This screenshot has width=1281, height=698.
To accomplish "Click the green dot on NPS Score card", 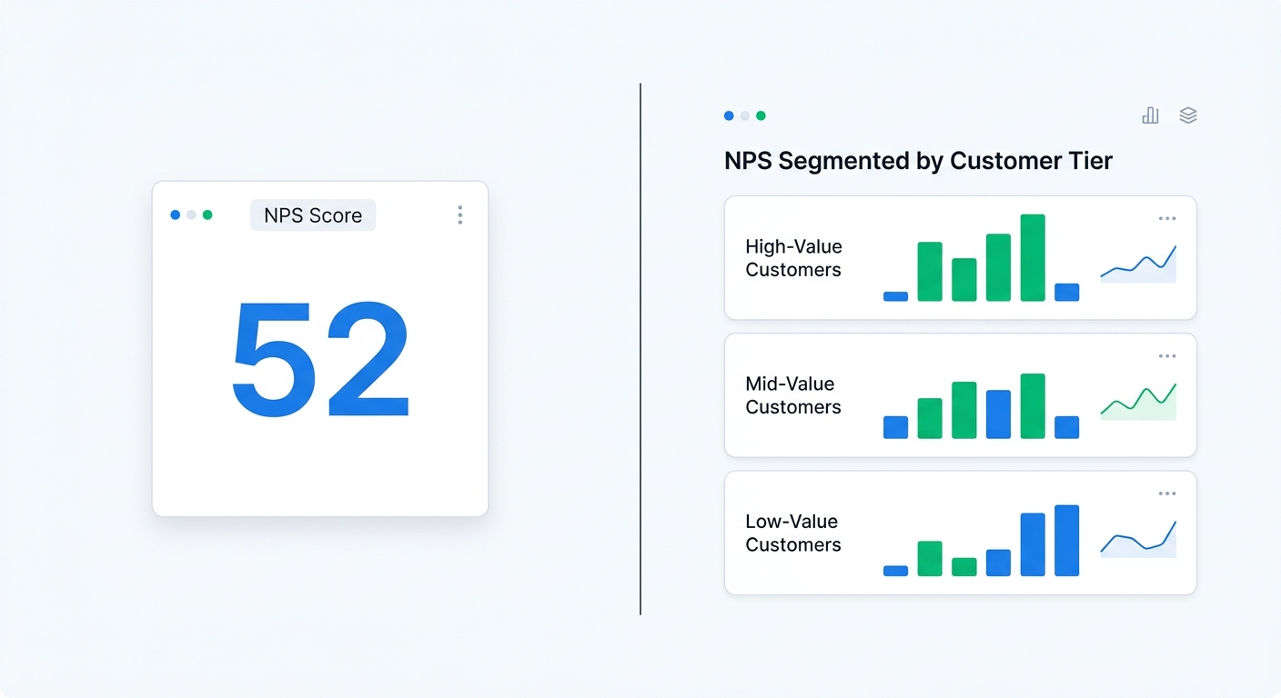I will pos(207,215).
